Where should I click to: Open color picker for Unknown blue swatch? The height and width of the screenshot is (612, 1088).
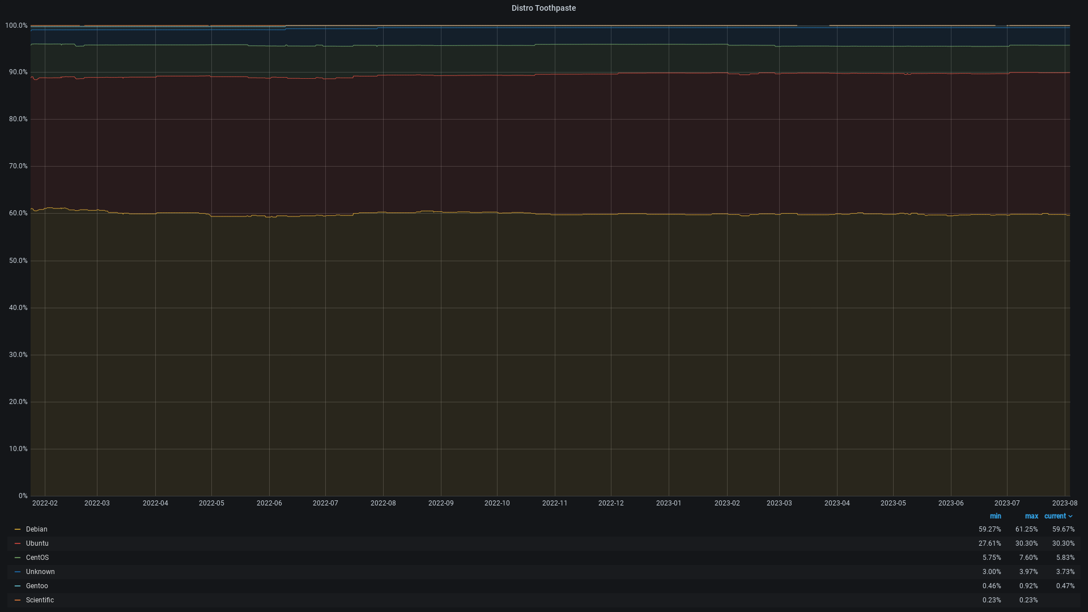(x=18, y=572)
